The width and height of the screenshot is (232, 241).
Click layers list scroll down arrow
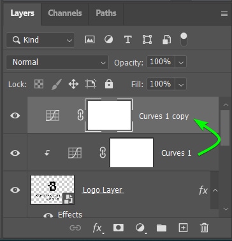pyautogui.click(x=226, y=209)
